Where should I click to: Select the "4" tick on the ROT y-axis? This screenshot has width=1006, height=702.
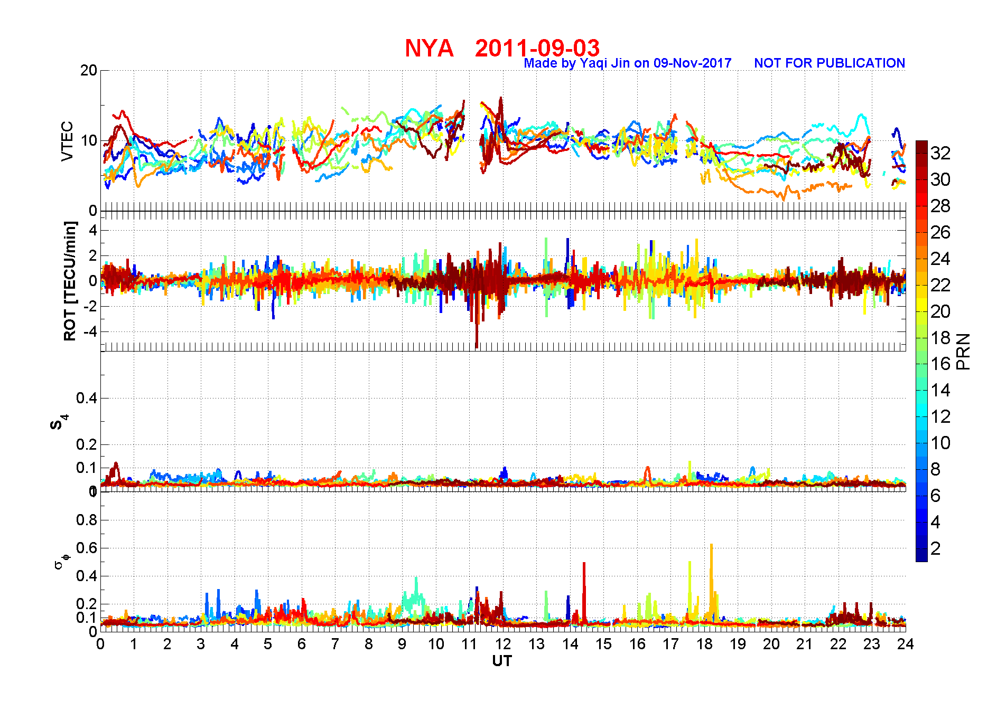click(x=94, y=230)
